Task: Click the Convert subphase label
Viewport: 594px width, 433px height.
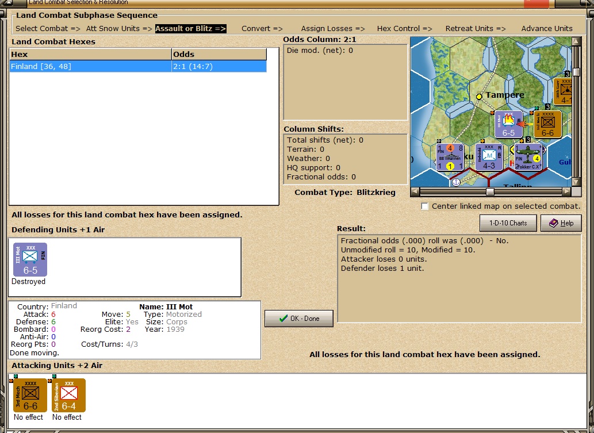Action: click(262, 28)
